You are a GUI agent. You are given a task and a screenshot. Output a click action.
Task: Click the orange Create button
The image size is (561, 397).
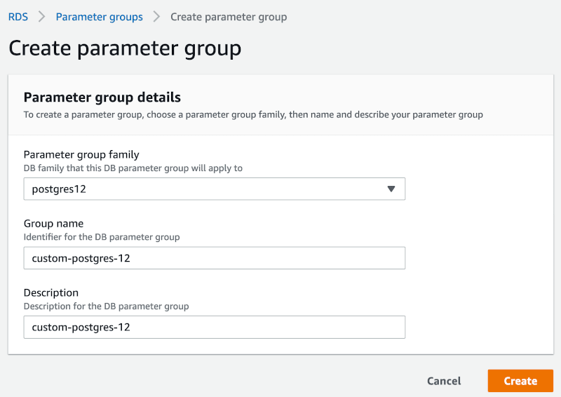coord(520,381)
